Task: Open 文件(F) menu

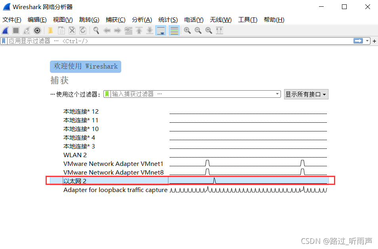Action: click(12, 20)
